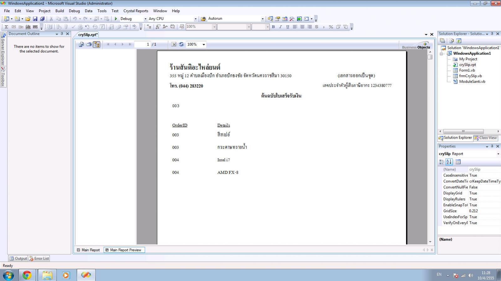Toggle Underline formatting button
The width and height of the screenshot is (501, 281).
pyautogui.click(x=288, y=27)
